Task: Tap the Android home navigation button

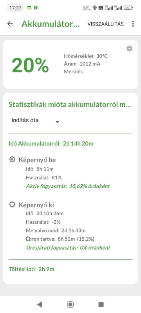Action: click(x=70, y=304)
